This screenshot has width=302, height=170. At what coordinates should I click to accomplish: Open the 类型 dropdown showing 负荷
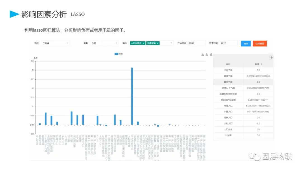104,43
